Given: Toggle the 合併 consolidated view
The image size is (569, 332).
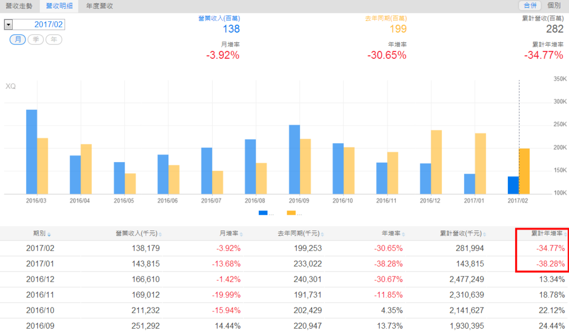Looking at the screenshot, I should 530,6.
